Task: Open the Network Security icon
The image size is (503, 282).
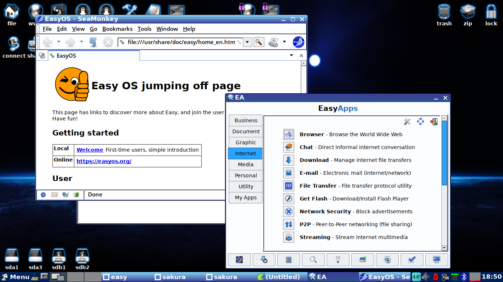Action: [x=289, y=211]
